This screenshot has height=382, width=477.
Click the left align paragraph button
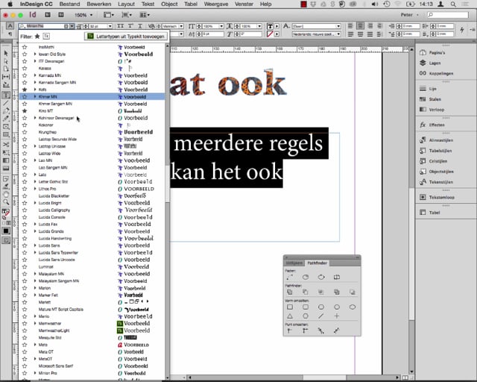(x=350, y=26)
